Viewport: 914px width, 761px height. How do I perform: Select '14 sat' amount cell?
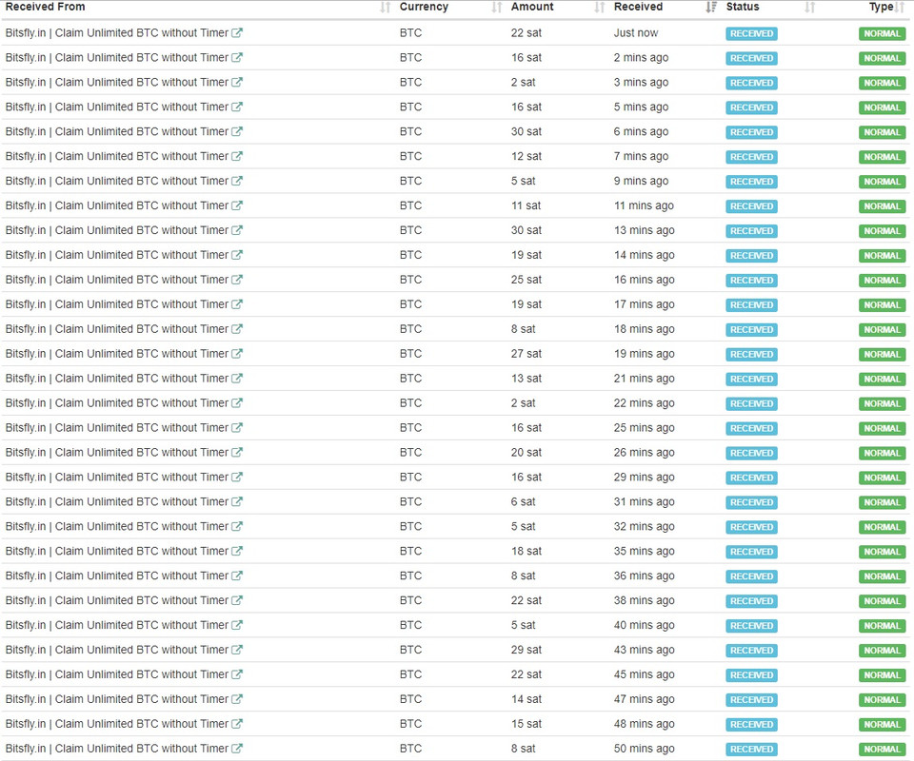pos(527,699)
